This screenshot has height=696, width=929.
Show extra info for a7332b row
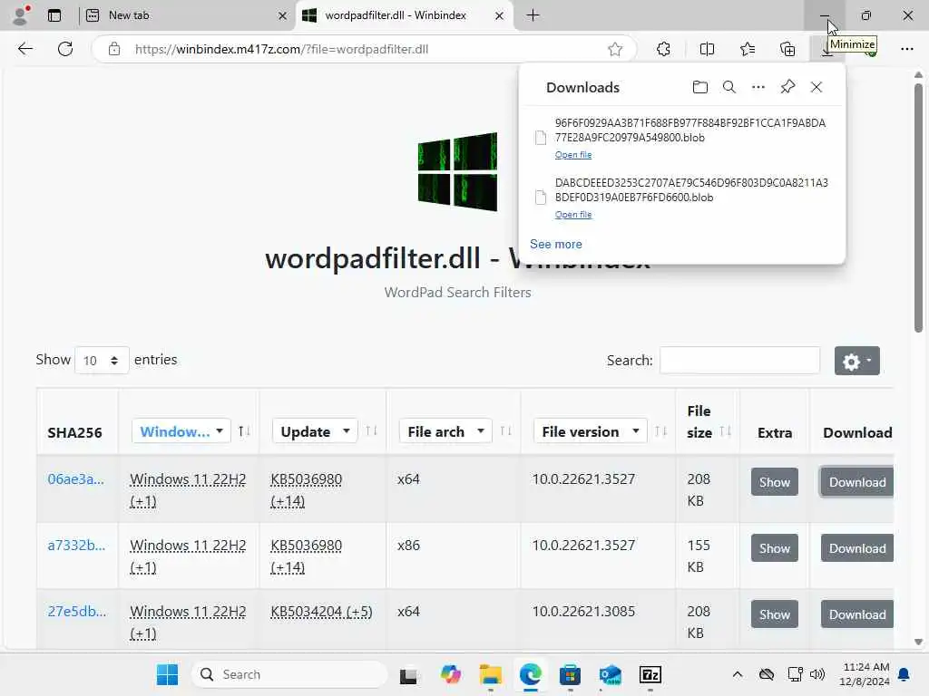(x=775, y=548)
